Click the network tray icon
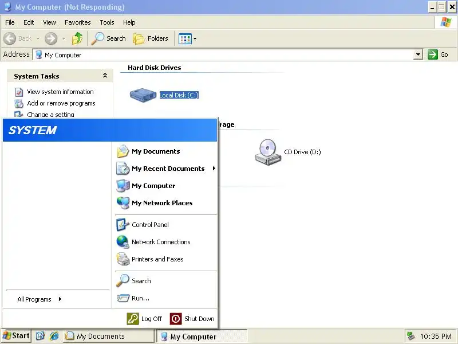Image resolution: width=458 pixels, height=344 pixels. tap(410, 336)
